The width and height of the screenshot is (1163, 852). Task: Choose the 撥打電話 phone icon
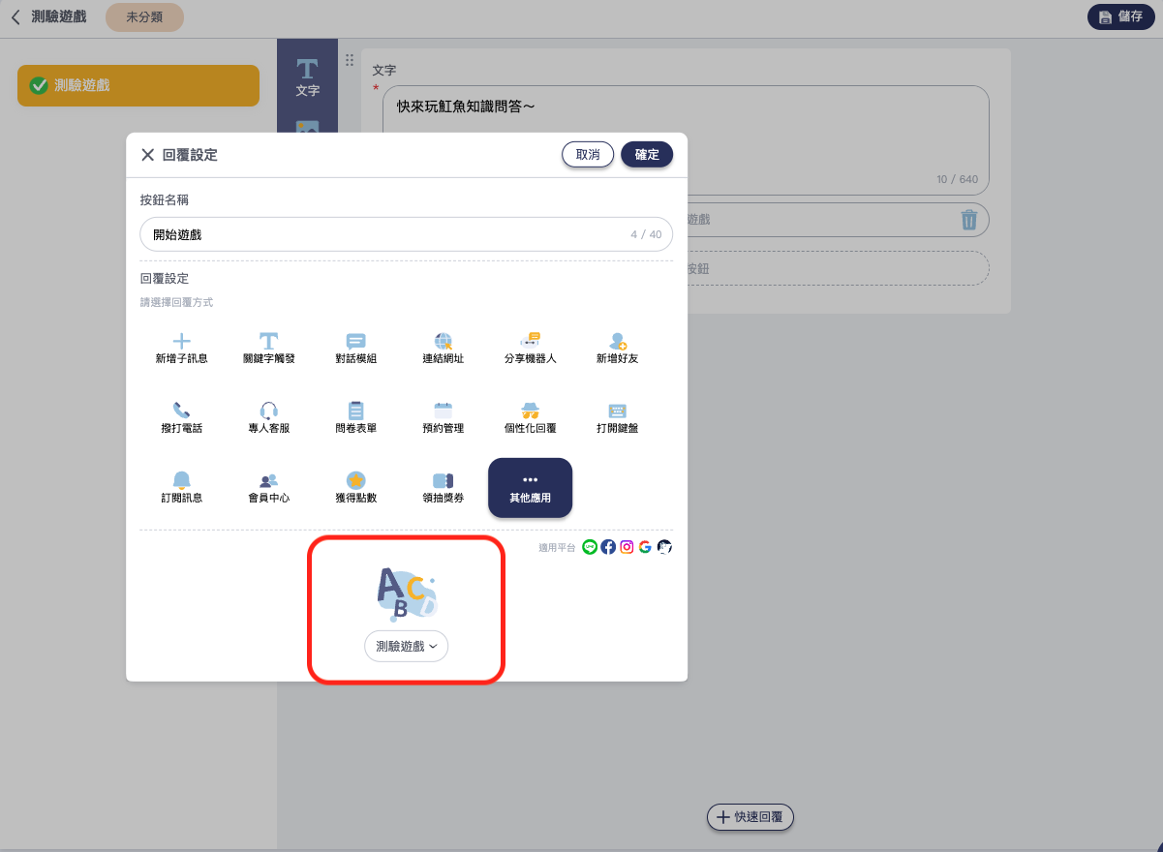coord(181,411)
